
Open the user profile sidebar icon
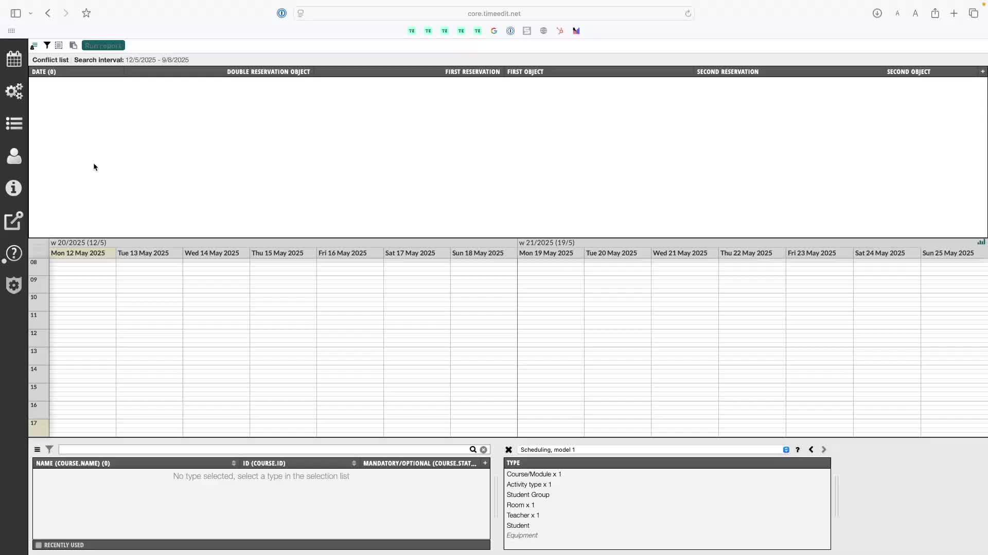click(x=14, y=156)
